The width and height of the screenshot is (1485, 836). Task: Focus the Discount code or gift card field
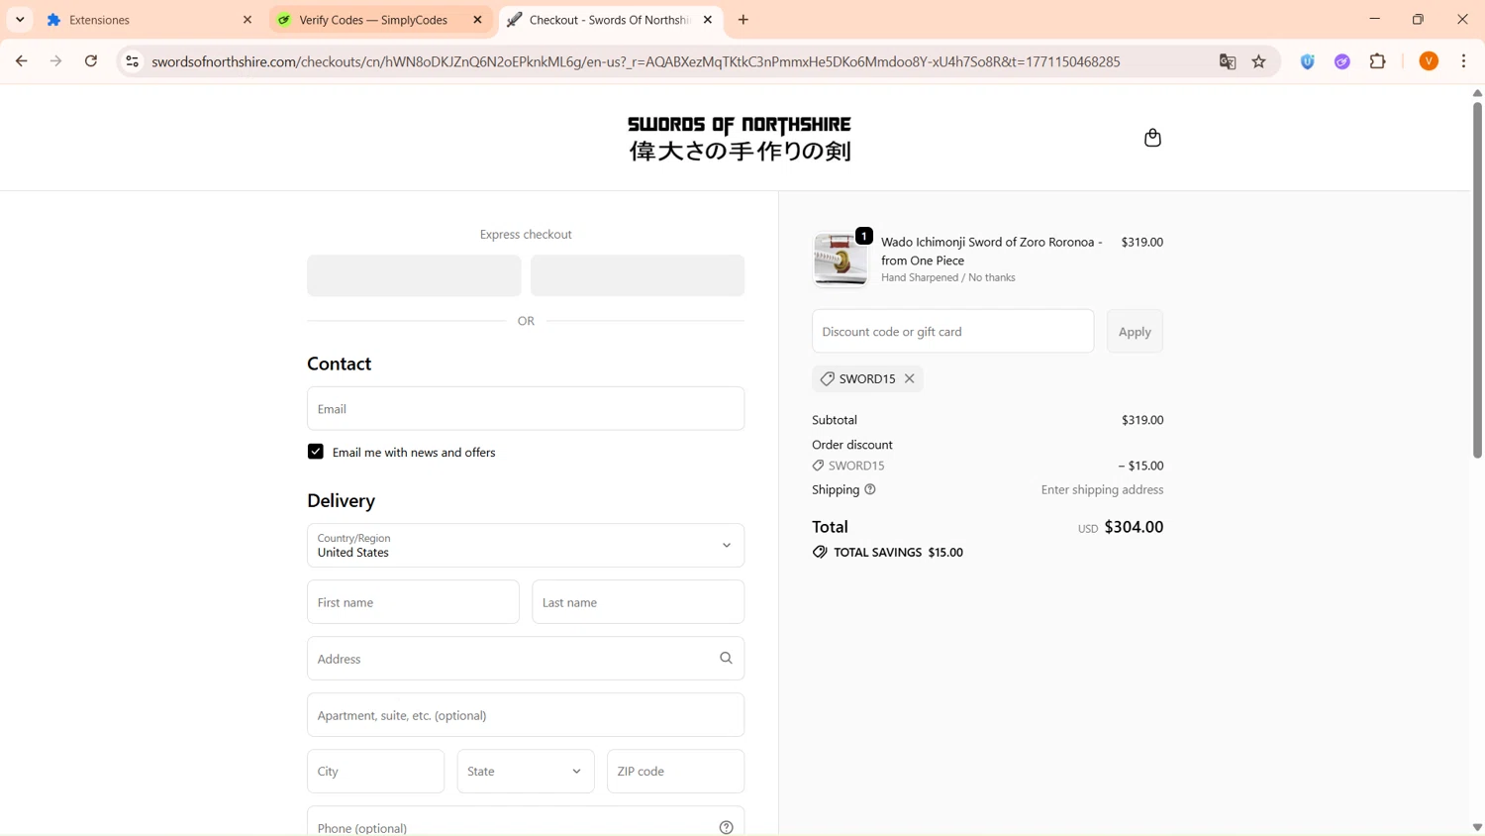[953, 332]
